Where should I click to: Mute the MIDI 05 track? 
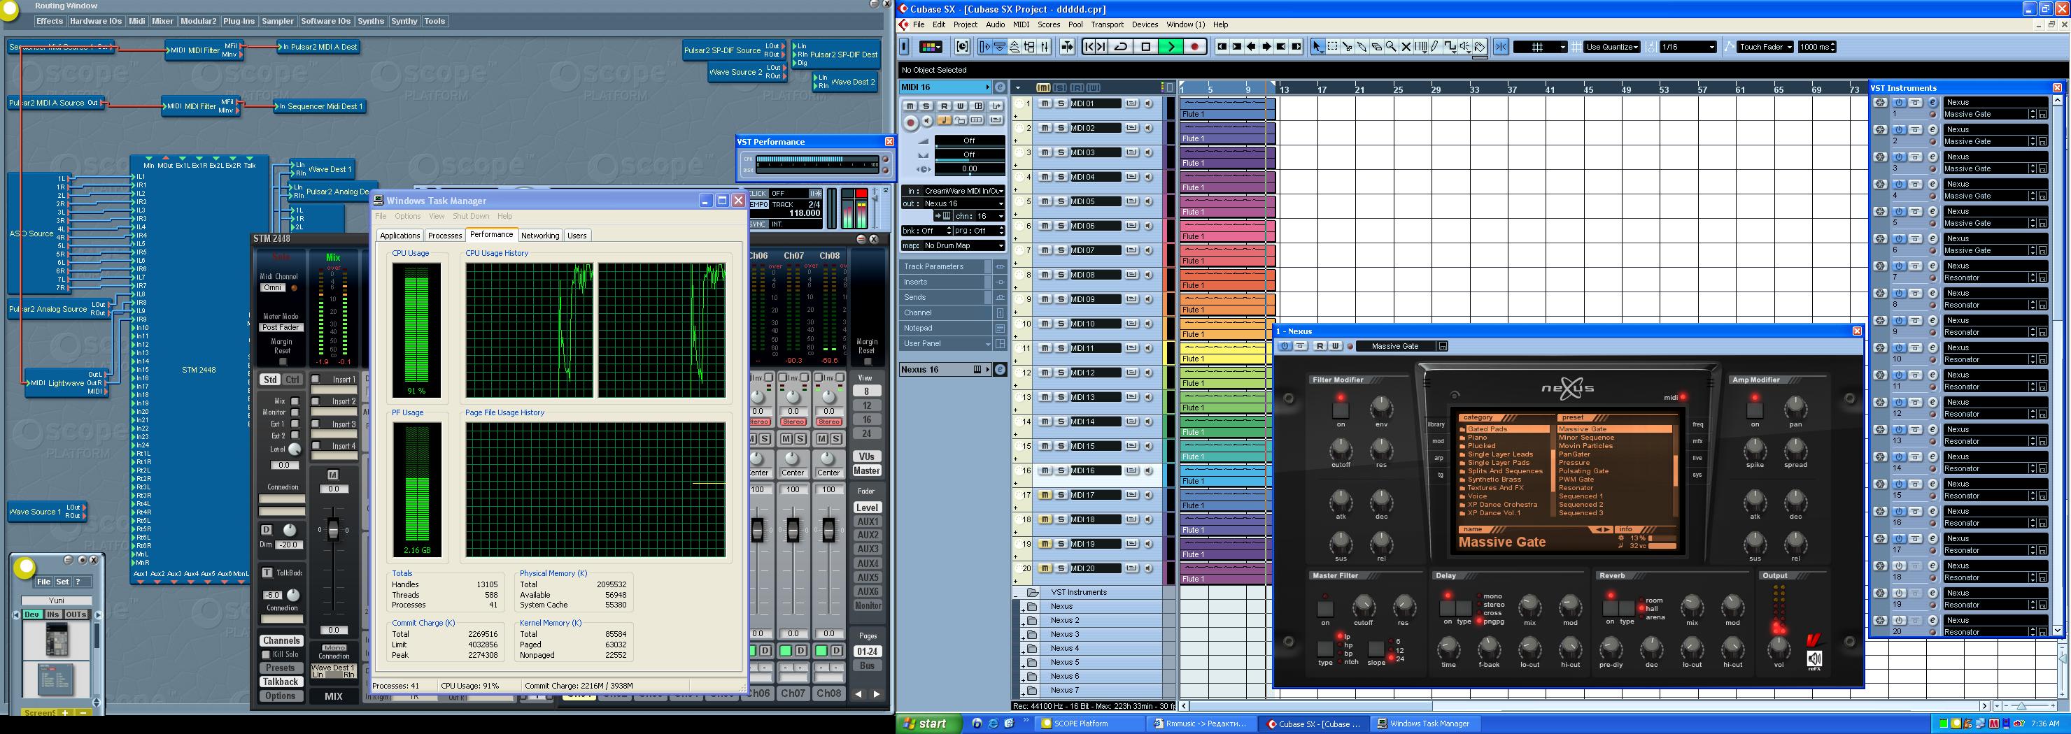tap(1045, 201)
